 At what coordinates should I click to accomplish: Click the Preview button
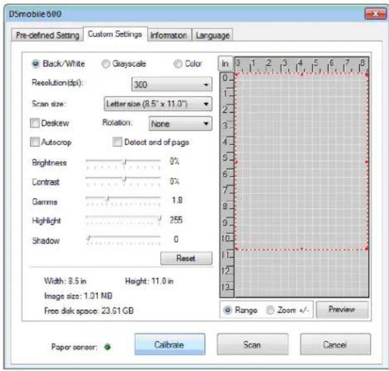(x=342, y=309)
